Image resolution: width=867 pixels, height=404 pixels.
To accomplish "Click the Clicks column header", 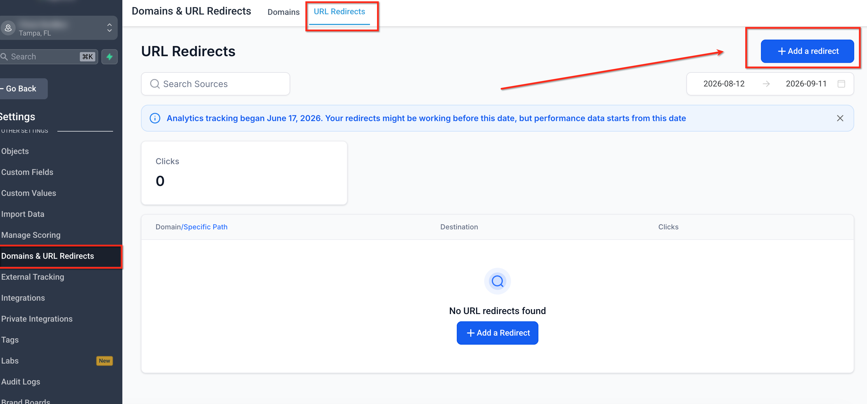I will tap(668, 227).
